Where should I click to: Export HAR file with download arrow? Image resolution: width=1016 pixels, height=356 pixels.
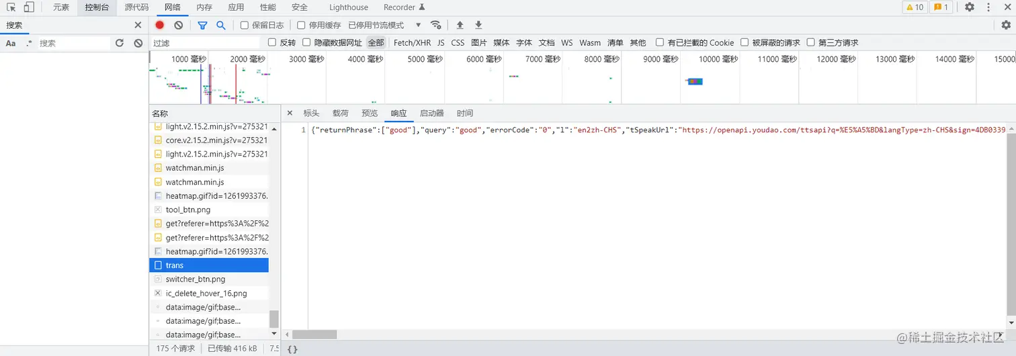tap(478, 25)
